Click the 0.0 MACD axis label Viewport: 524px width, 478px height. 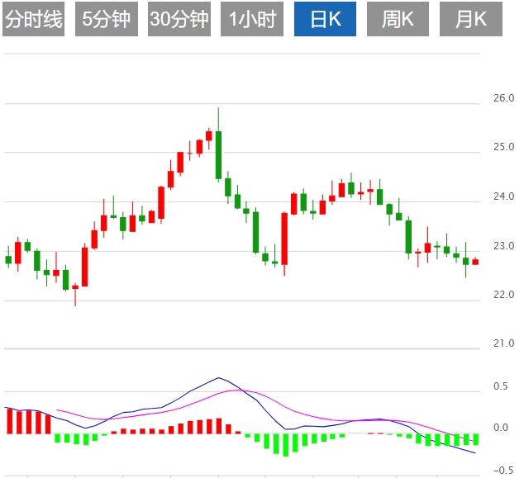click(x=500, y=428)
